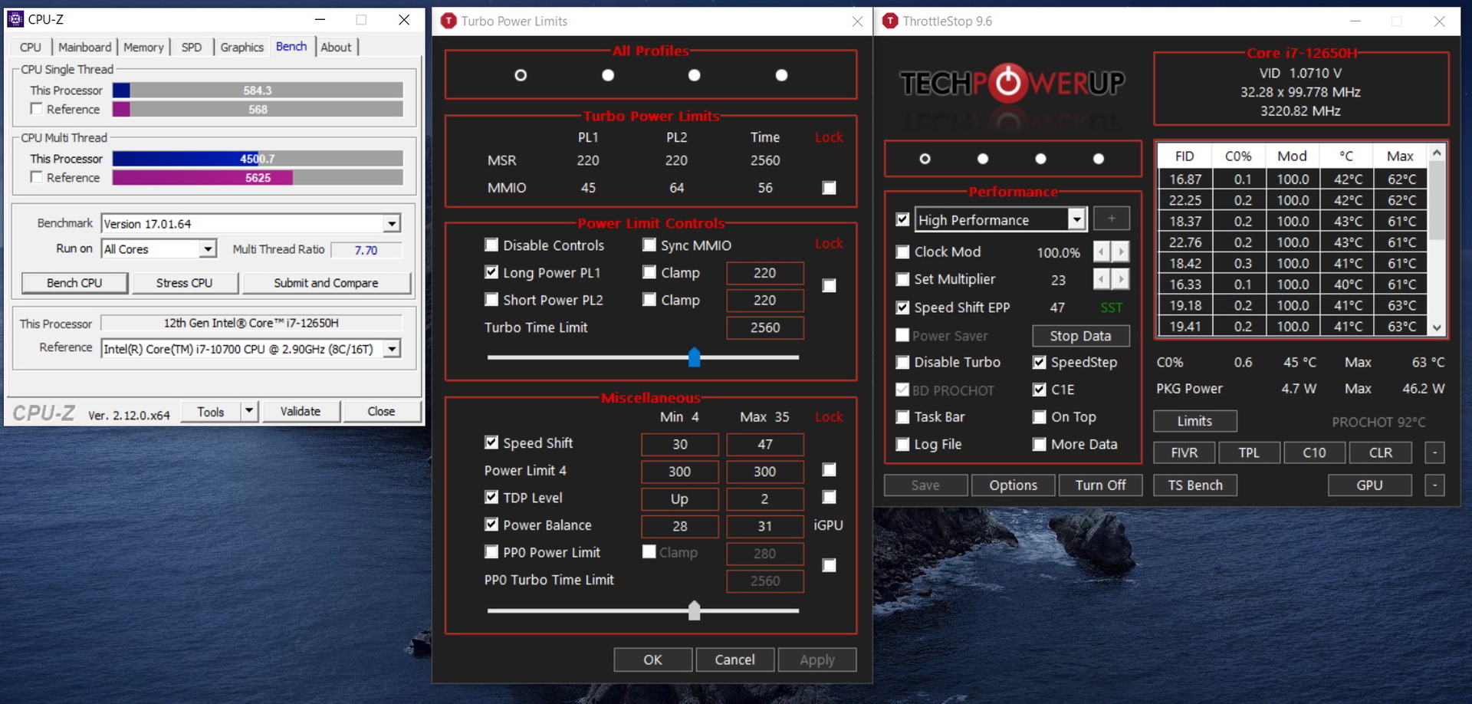Click the Speed Shift Max value 47 field
The image size is (1472, 704).
point(765,444)
